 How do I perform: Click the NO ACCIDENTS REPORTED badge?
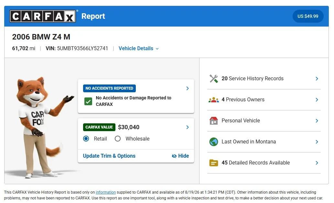[x=109, y=88]
